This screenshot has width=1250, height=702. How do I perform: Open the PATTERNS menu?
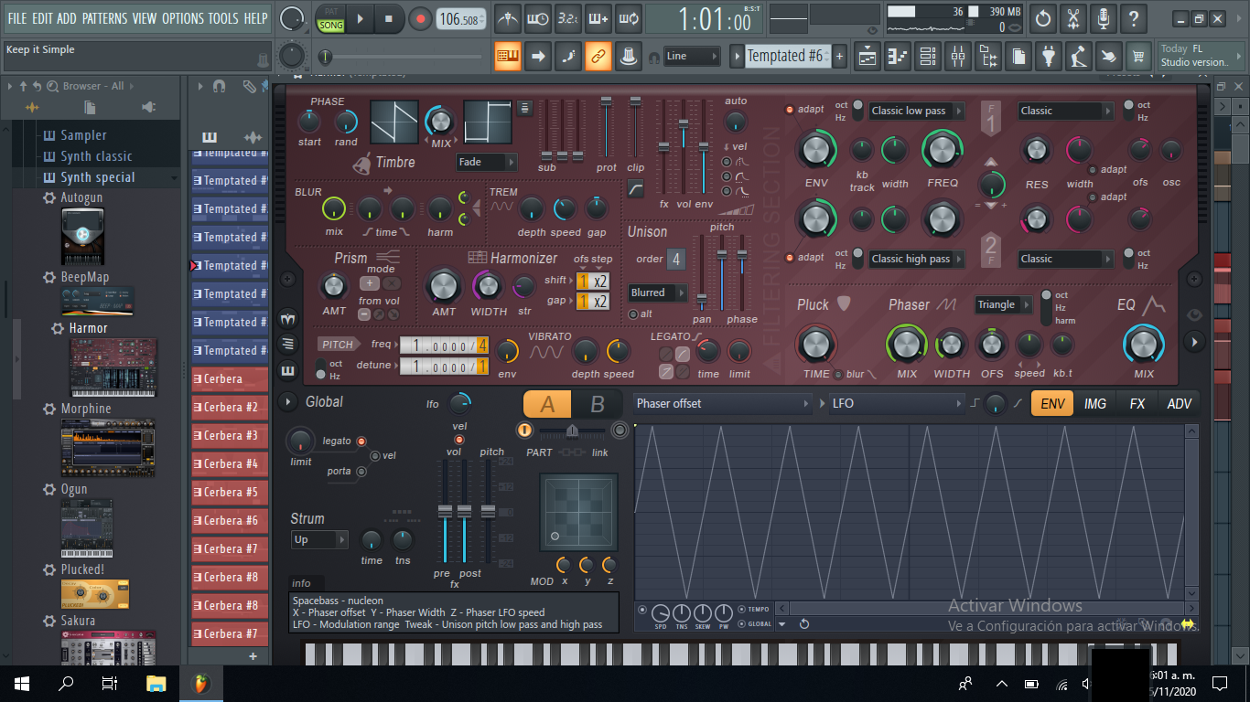coord(105,18)
